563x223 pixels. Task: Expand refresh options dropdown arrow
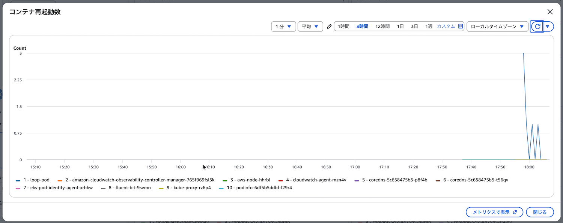(548, 27)
